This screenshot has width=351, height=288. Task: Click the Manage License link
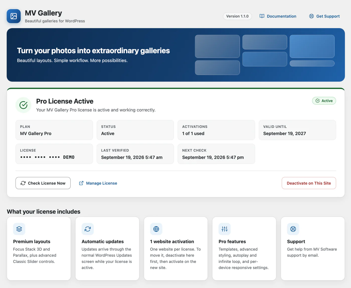click(98, 183)
